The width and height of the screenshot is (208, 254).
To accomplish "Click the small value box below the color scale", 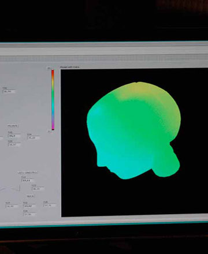I will coord(49,132).
